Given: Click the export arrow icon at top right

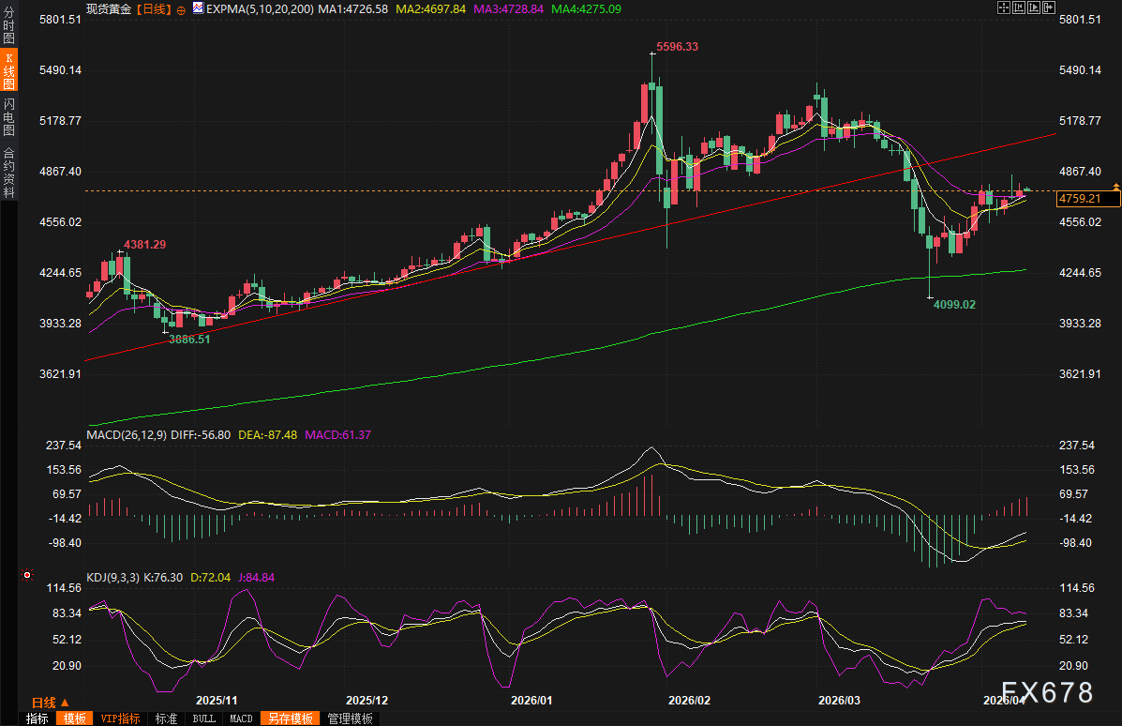Looking at the screenshot, I should pyautogui.click(x=1049, y=8).
